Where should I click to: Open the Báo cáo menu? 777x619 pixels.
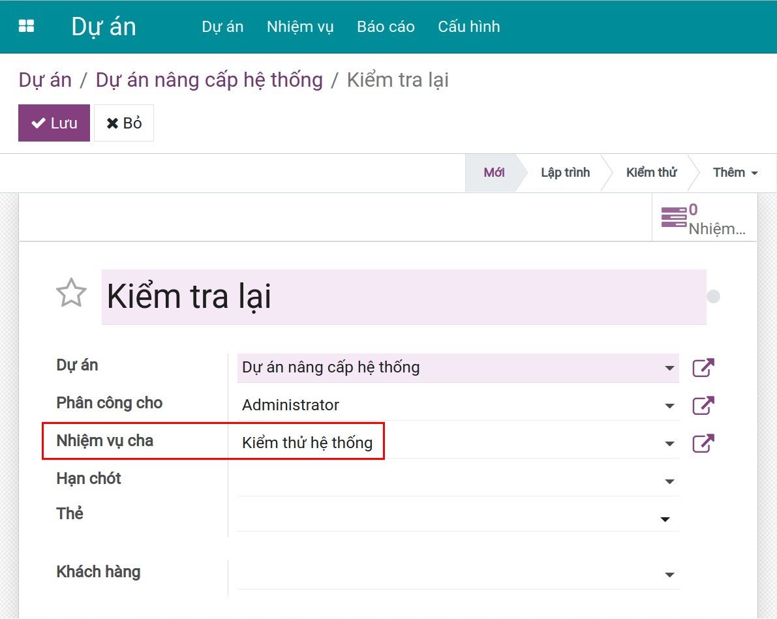[x=386, y=27]
